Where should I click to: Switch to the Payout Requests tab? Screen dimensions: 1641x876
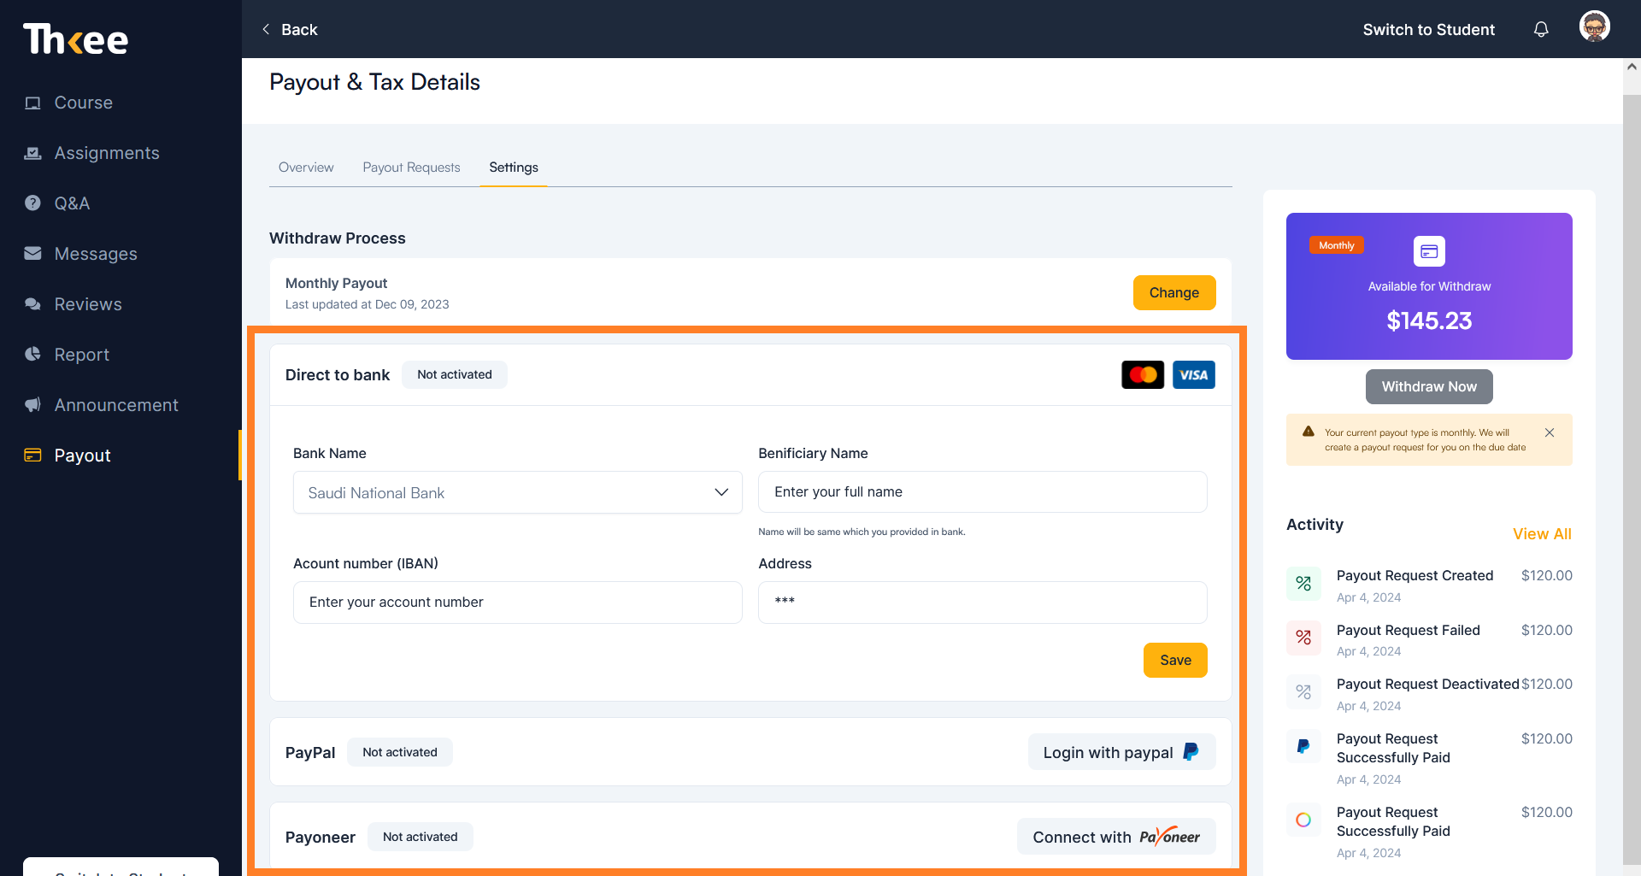coord(411,168)
